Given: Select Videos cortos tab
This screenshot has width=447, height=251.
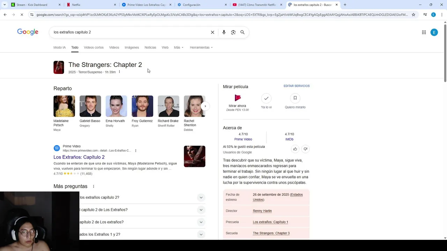Looking at the screenshot, I should click(x=94, y=47).
